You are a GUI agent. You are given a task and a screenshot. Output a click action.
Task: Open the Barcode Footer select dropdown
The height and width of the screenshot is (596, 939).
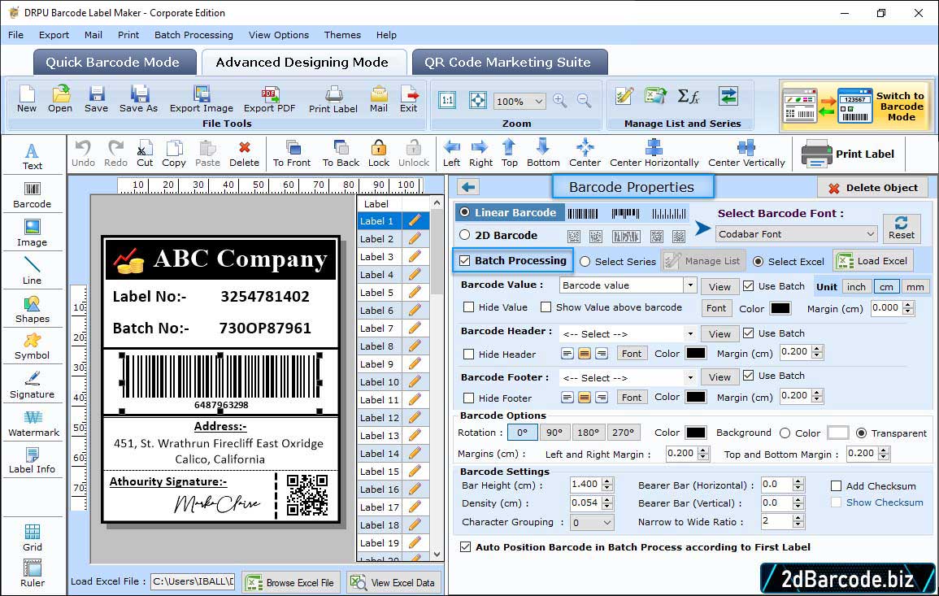(690, 377)
